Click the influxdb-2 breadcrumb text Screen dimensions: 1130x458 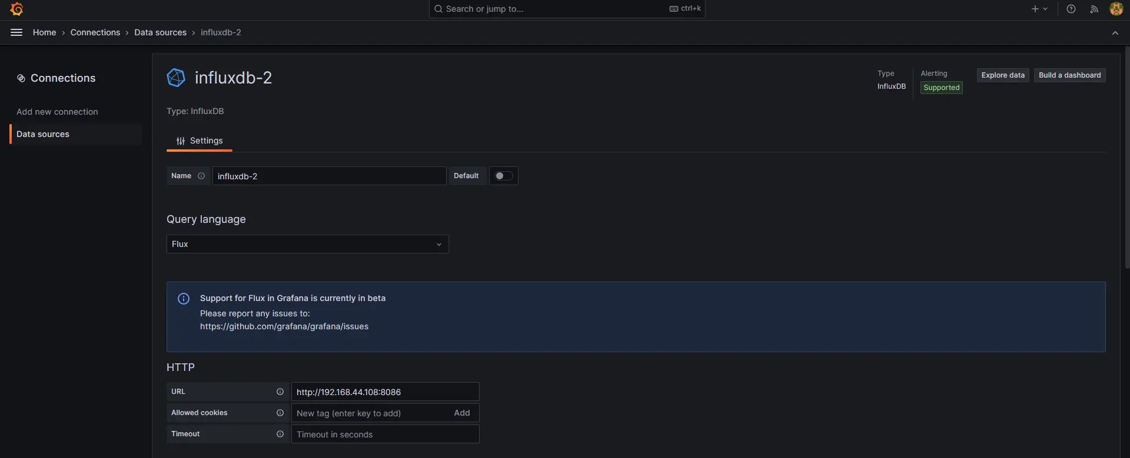[x=221, y=32]
